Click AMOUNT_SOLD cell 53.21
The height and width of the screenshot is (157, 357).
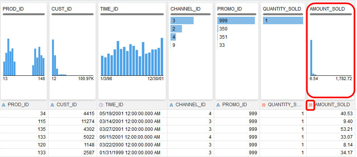coord(332,129)
